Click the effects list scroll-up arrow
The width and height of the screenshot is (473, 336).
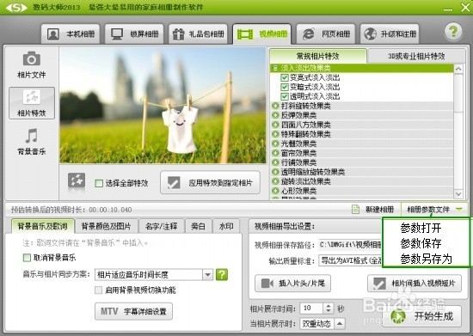458,69
